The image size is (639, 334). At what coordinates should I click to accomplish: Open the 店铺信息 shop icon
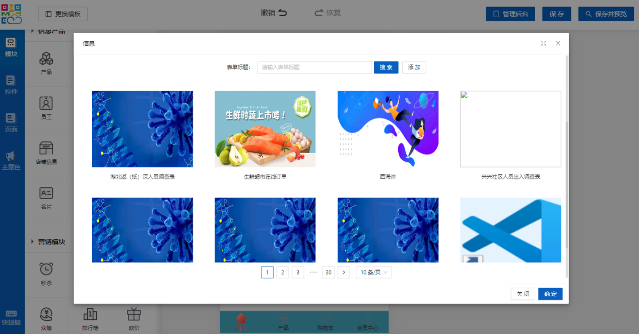click(x=46, y=149)
